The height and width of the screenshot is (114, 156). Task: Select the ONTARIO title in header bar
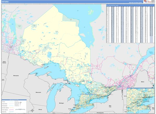point(5,2)
